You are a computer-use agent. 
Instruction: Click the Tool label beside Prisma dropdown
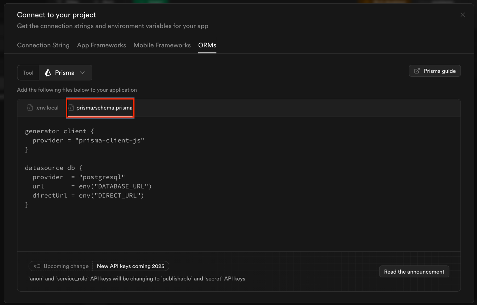(x=28, y=73)
